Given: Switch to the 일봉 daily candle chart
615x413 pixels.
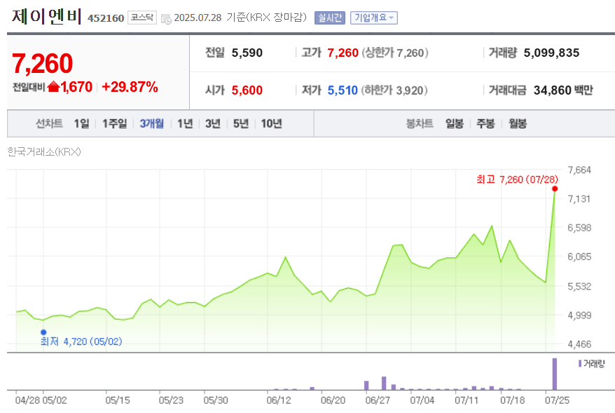Looking at the screenshot, I should point(455,123).
